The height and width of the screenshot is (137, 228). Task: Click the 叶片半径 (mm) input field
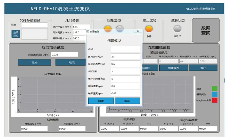point(81,26)
